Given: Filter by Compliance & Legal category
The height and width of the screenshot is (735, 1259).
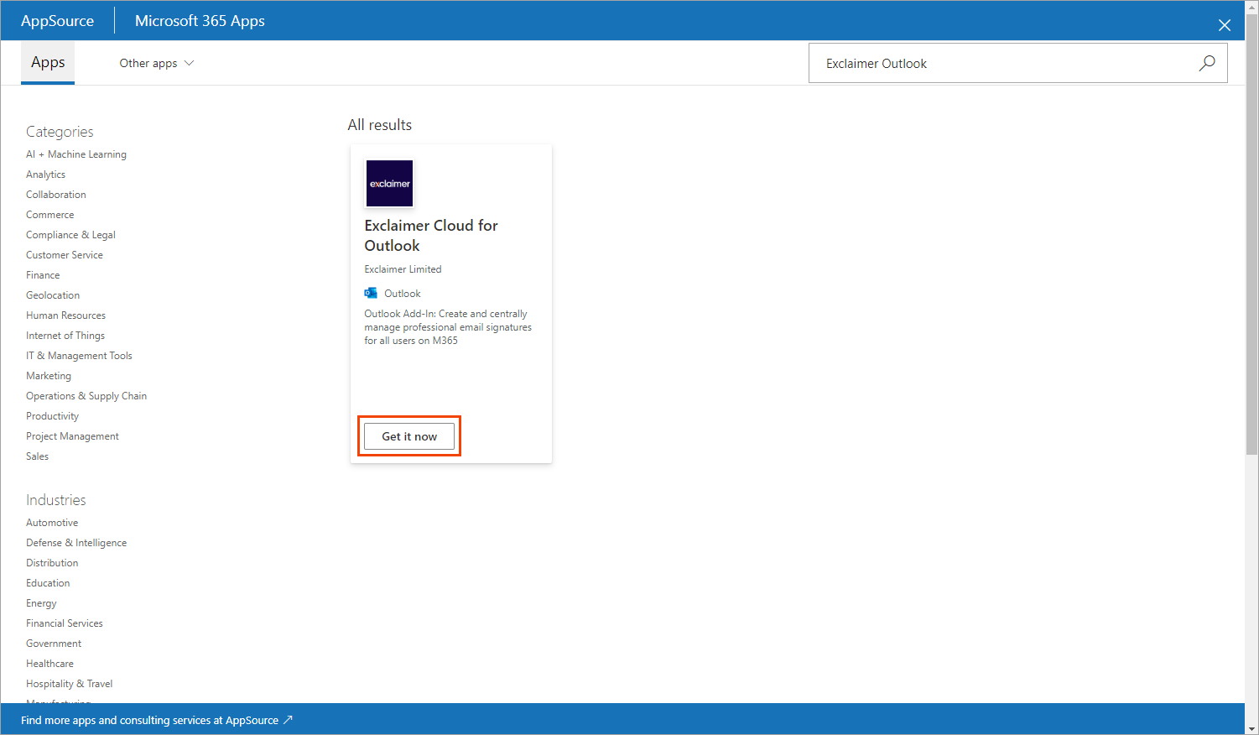Looking at the screenshot, I should click(x=70, y=235).
